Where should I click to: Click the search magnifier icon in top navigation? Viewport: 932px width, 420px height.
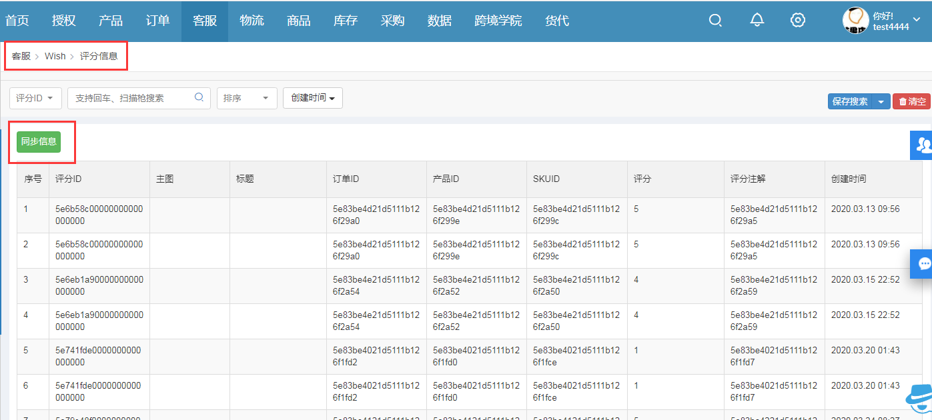pyautogui.click(x=715, y=21)
